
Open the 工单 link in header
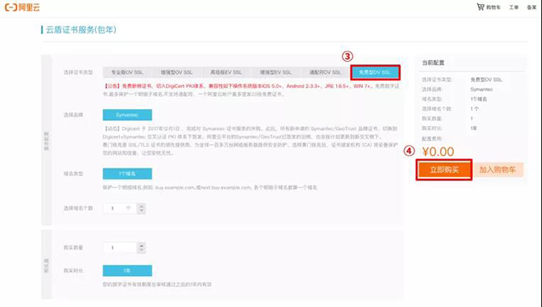[514, 8]
